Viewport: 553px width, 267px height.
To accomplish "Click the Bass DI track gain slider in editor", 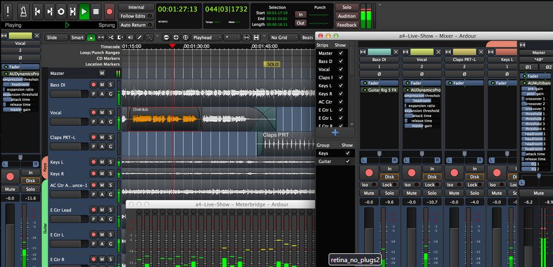I will pos(69,94).
